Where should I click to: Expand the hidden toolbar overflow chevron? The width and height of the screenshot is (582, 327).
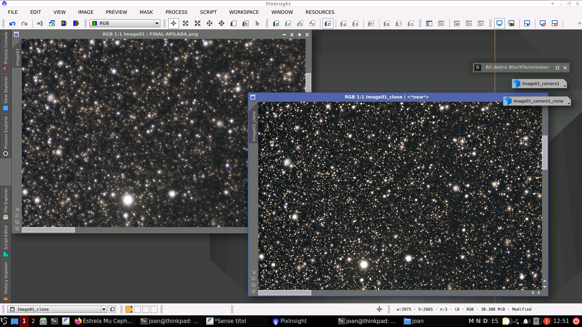(x=579, y=23)
